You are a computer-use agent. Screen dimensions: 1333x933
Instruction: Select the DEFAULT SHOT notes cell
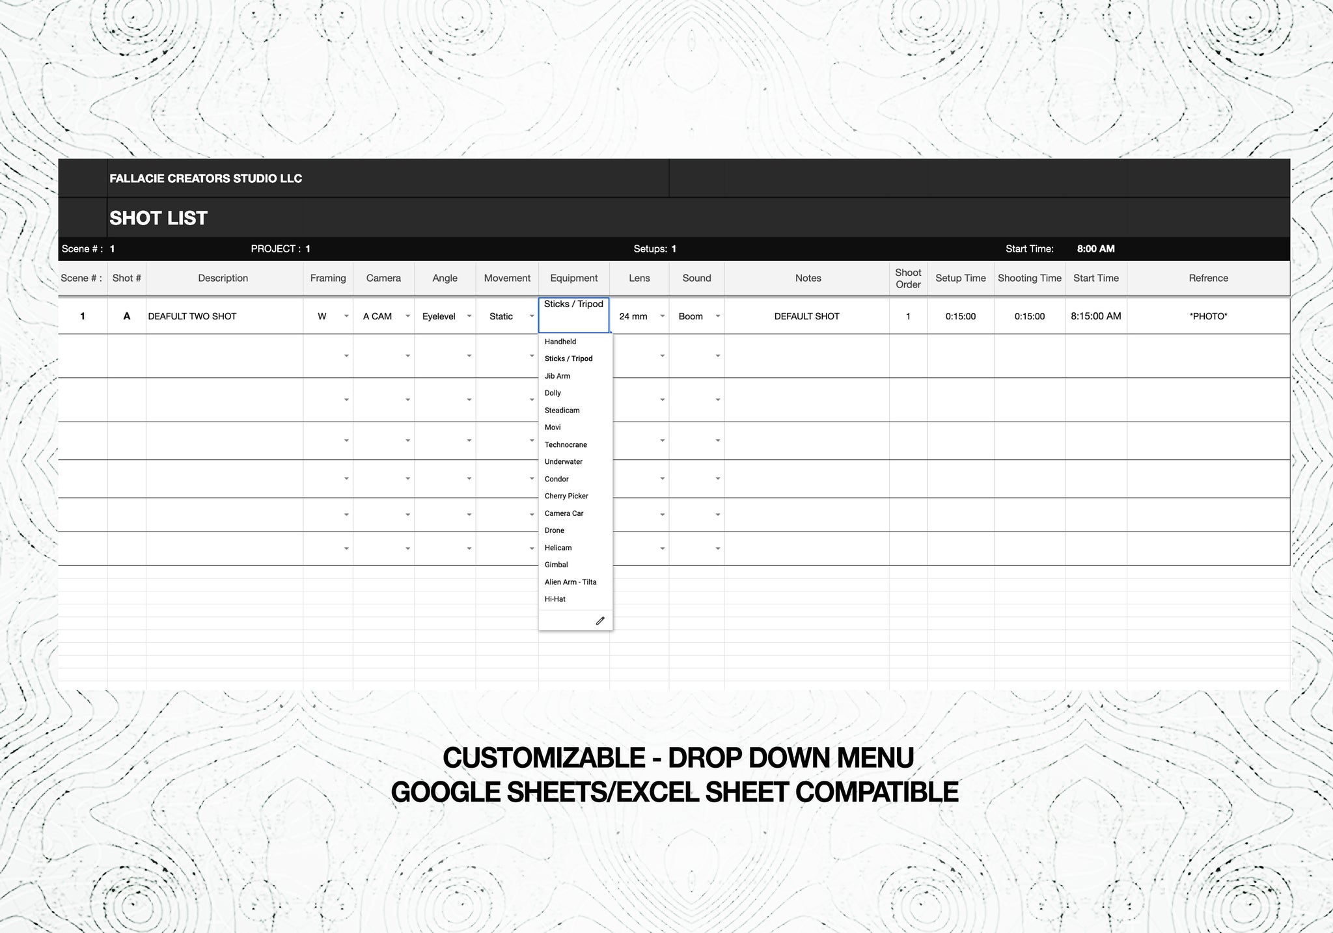[807, 316]
